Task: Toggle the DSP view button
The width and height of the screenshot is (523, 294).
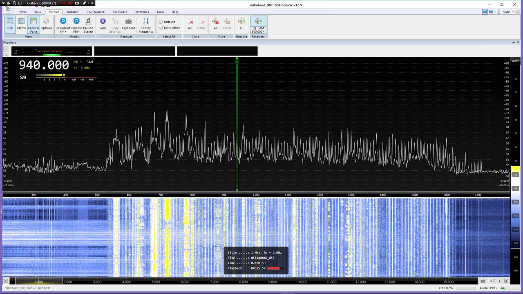Action: pyautogui.click(x=10, y=24)
